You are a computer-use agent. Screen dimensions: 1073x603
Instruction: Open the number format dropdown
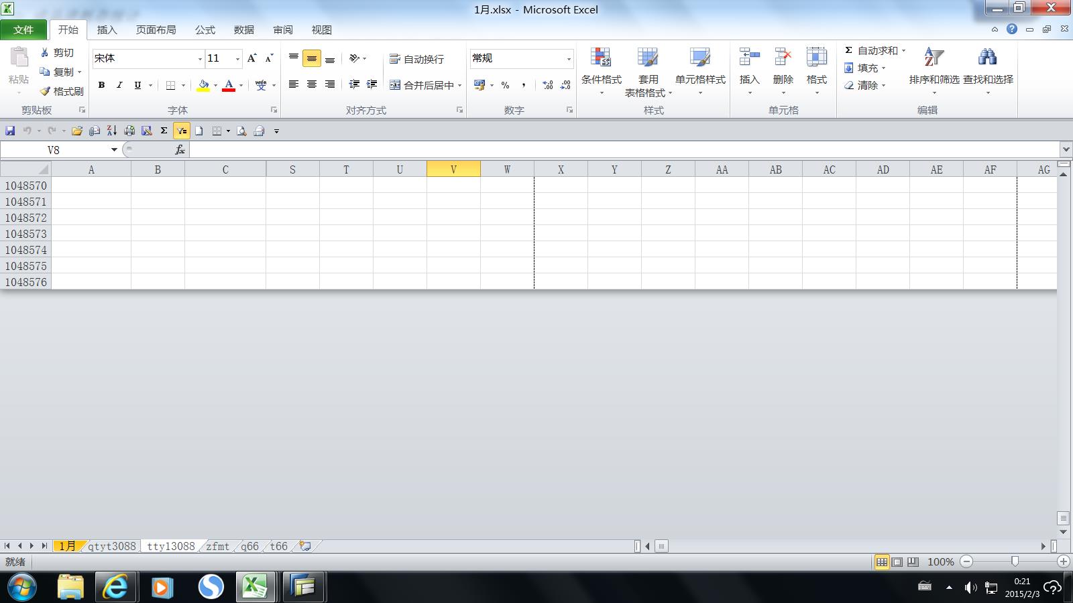[569, 59]
